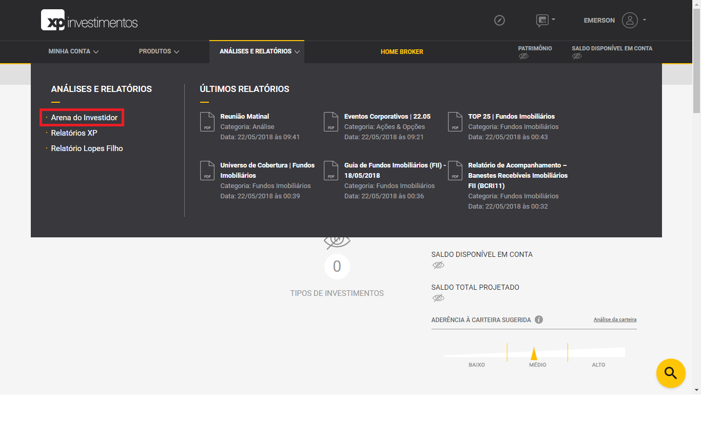Click 'Categoria: Análise' text
The height and width of the screenshot is (448, 701).
[x=247, y=127]
